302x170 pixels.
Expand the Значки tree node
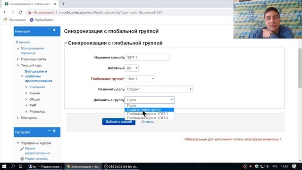(x=26, y=93)
